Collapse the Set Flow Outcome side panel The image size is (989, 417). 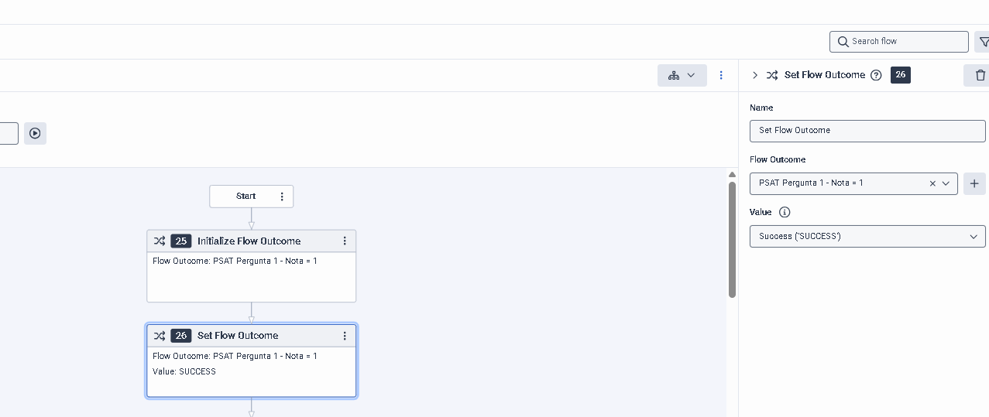tap(755, 75)
